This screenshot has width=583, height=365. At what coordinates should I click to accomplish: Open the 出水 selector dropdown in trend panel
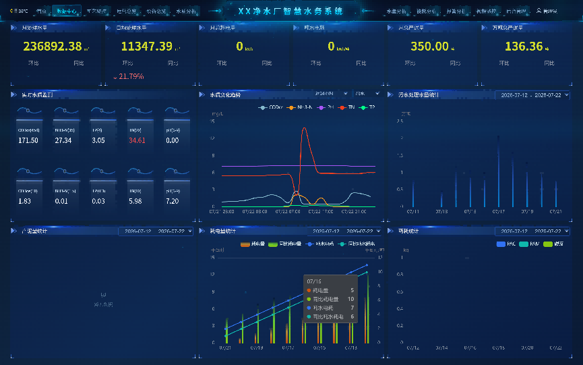tap(367, 93)
